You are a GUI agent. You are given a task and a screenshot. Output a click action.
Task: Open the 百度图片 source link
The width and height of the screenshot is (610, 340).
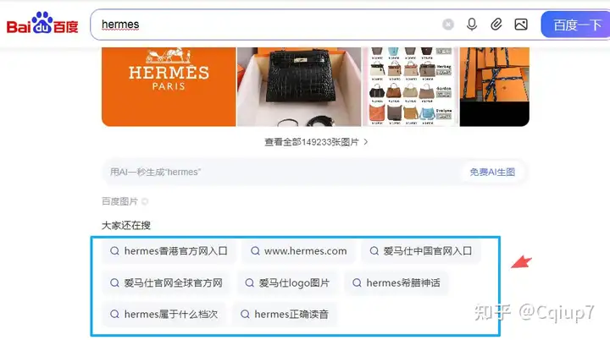pos(119,201)
